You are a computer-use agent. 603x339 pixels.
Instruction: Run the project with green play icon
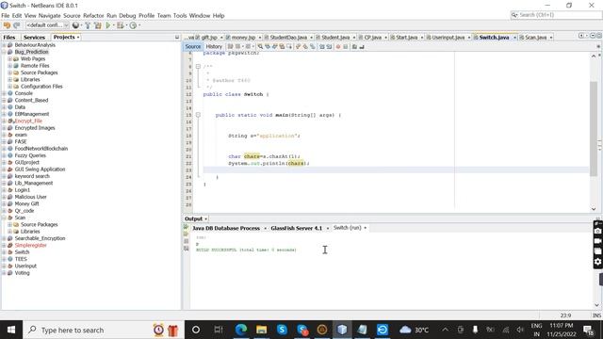tap(108, 25)
